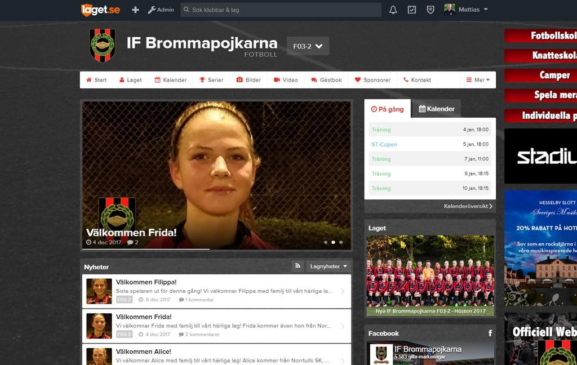Image resolution: width=577 pixels, height=365 pixels.
Task: Open news 'Välkommen Frida!' in list
Action: click(x=144, y=317)
